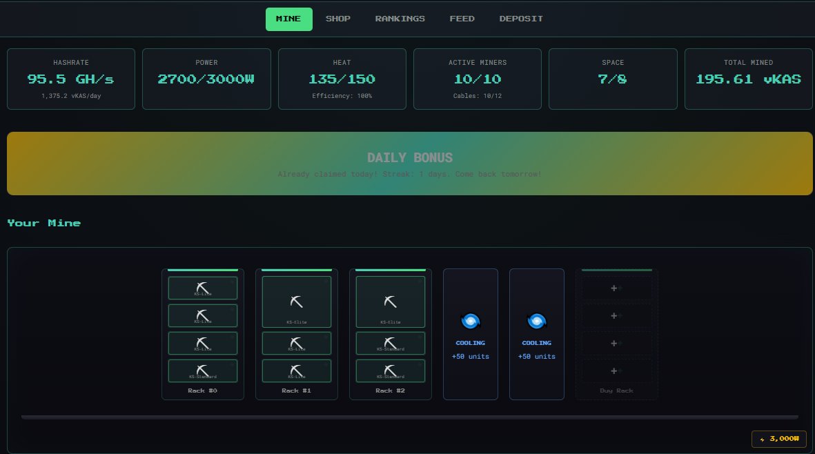This screenshot has width=815, height=454.
Task: Select KS-Standard miner in Rack #0
Action: point(203,371)
